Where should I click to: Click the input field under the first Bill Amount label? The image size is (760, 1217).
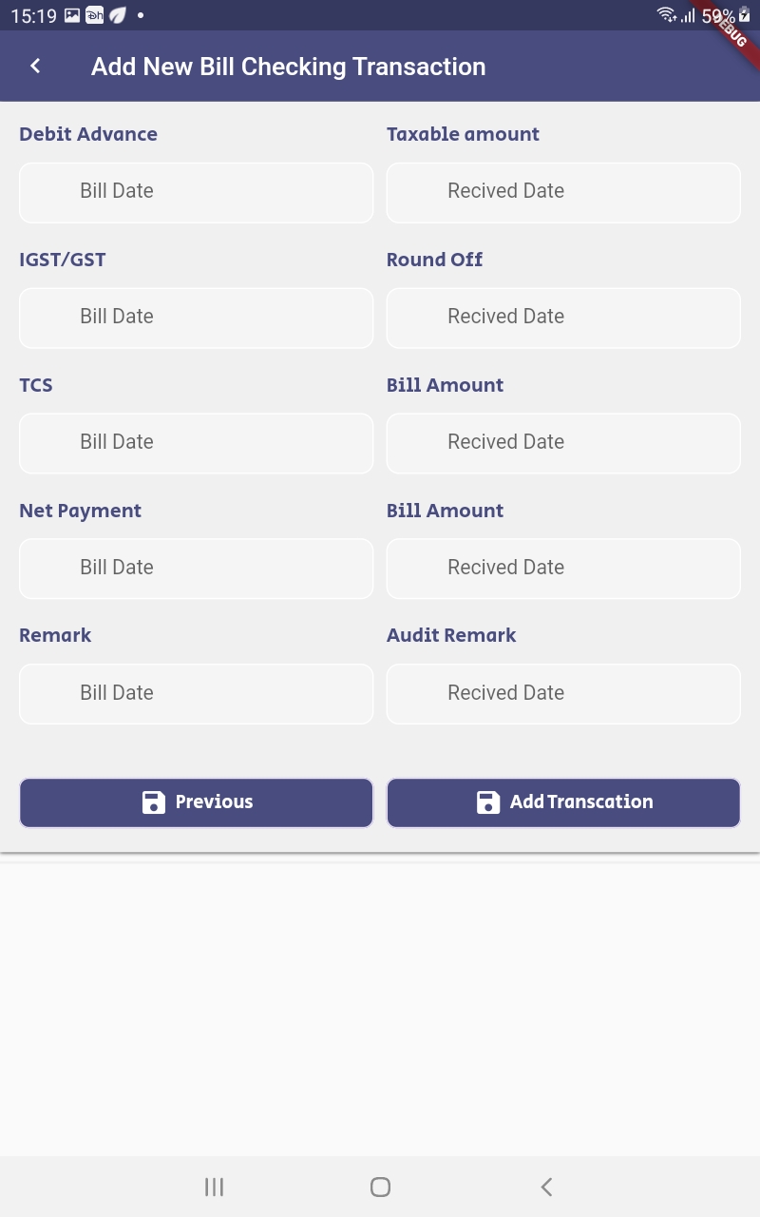(563, 443)
